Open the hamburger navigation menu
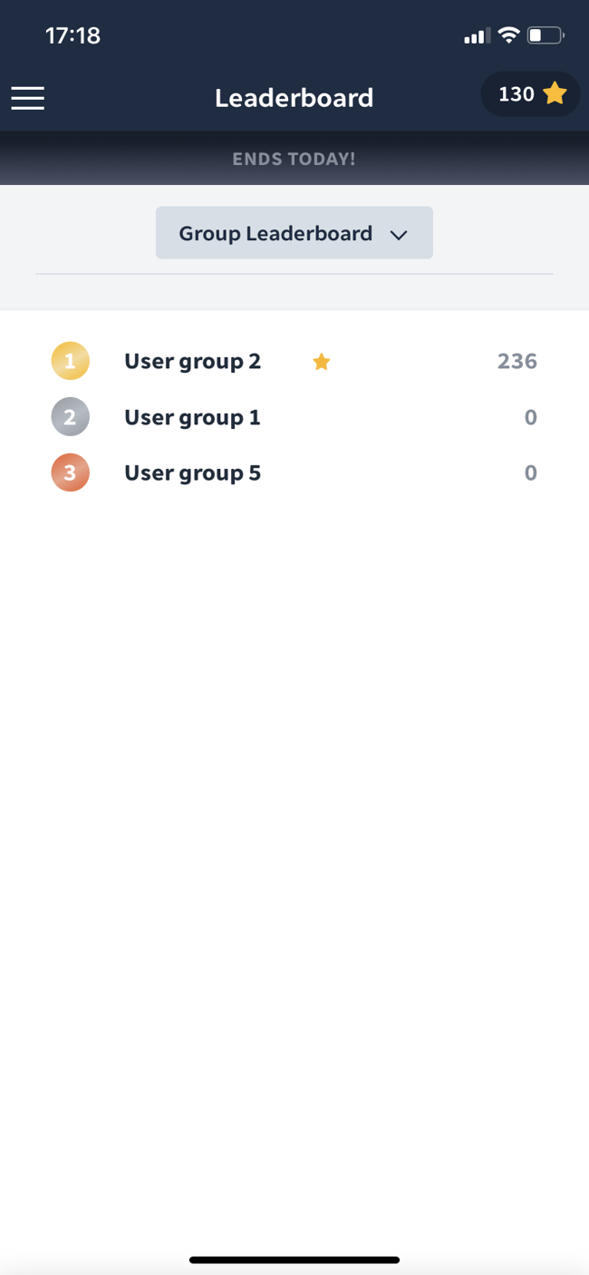The height and width of the screenshot is (1275, 589). tap(27, 98)
